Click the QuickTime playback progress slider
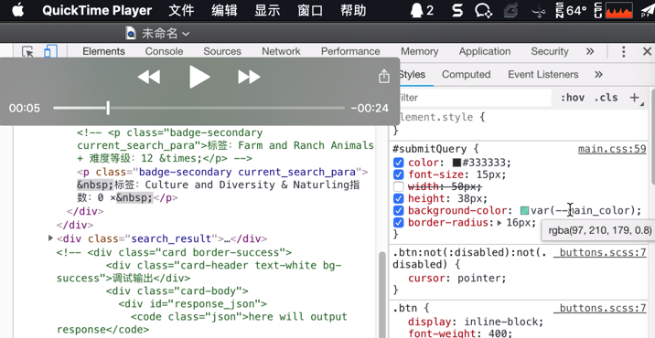The image size is (655, 338). (x=199, y=108)
